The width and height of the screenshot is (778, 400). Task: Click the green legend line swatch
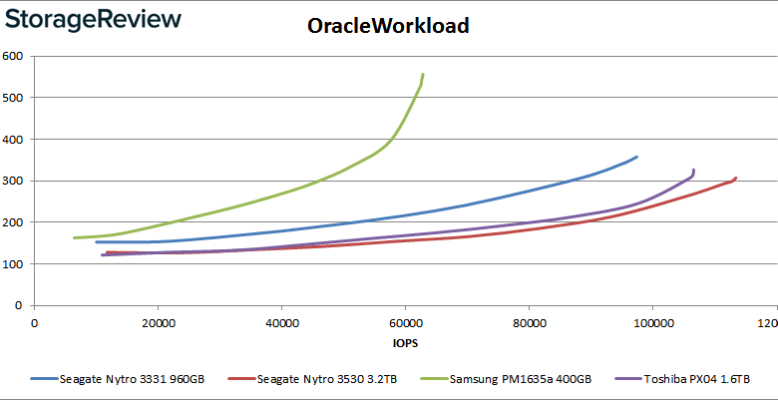tap(434, 380)
